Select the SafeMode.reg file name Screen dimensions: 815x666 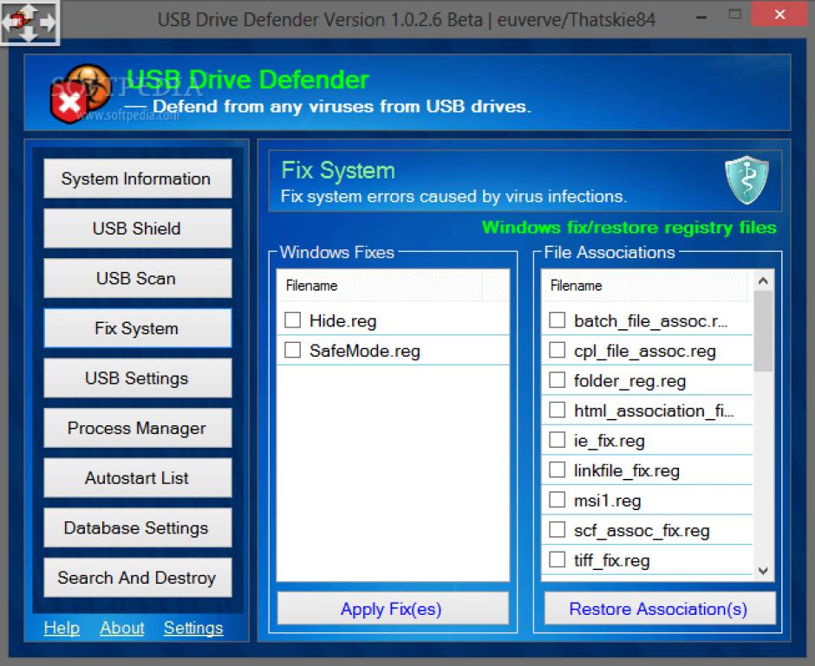pos(364,351)
